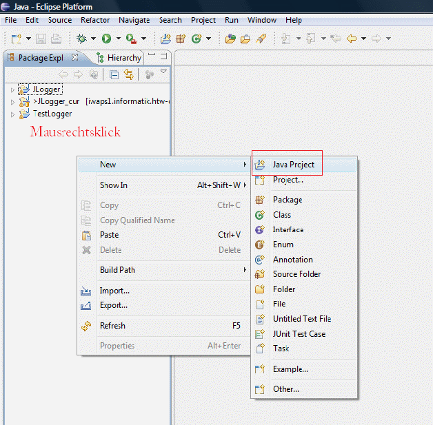Click the yellow Back arrow icon

point(352,39)
